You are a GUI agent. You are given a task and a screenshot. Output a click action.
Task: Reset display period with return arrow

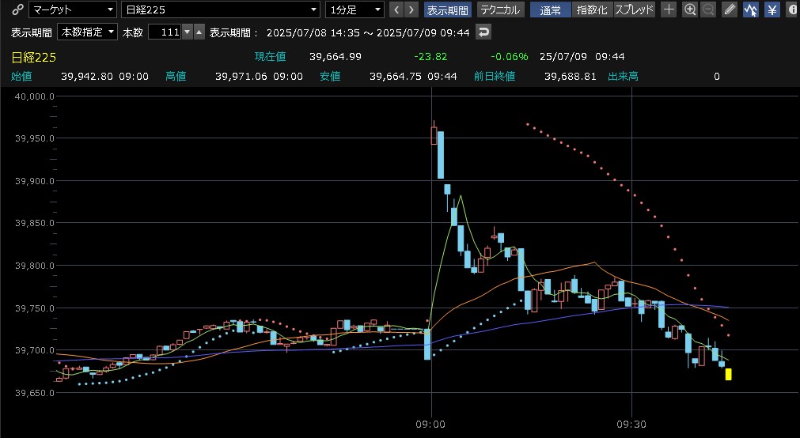[483, 32]
